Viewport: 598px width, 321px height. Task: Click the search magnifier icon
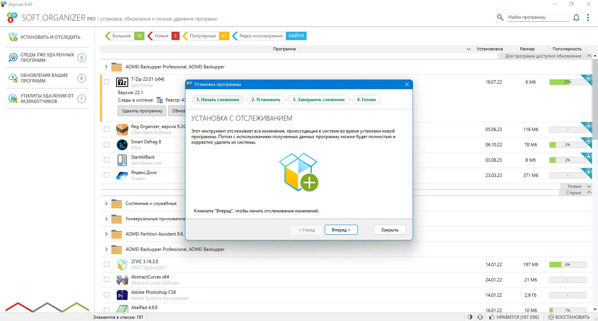[x=500, y=17]
